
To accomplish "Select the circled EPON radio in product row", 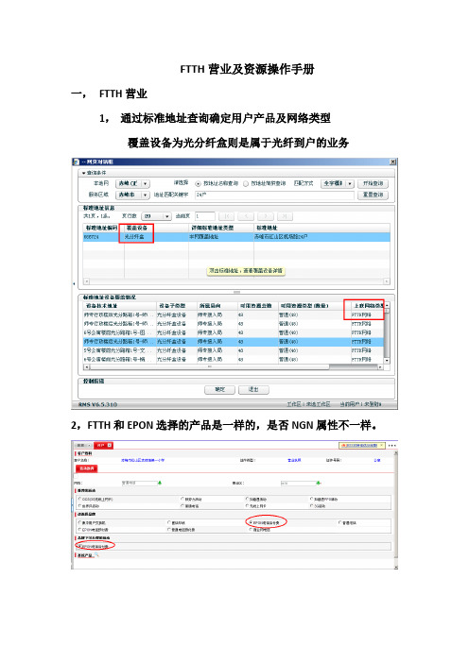I will (251, 522).
